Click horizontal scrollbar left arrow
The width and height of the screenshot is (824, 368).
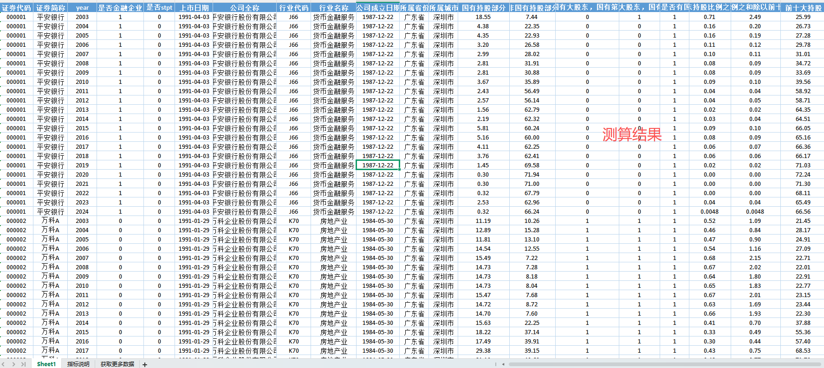(x=503, y=364)
